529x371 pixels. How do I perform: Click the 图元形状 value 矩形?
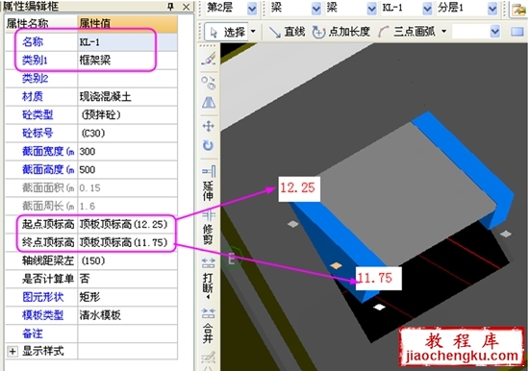click(x=128, y=297)
